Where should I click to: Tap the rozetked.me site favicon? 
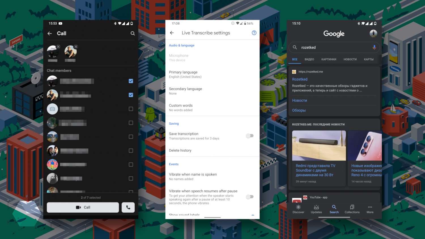(x=294, y=72)
